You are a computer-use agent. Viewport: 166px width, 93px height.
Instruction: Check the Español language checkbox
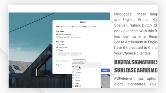point(73,78)
